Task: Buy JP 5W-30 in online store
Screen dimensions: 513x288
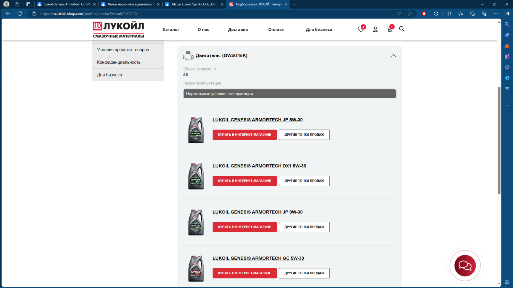Action: click(245, 135)
